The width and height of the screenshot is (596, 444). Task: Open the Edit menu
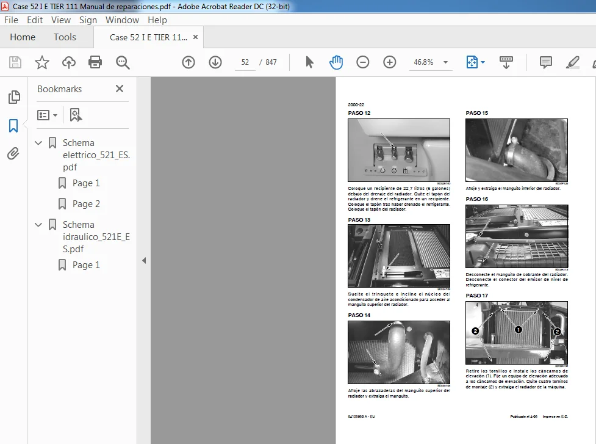(x=35, y=20)
